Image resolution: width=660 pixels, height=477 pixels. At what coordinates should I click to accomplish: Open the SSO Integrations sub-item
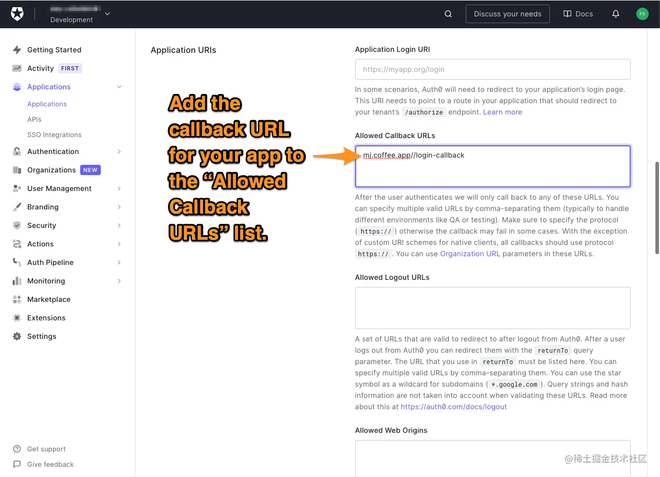tap(54, 135)
